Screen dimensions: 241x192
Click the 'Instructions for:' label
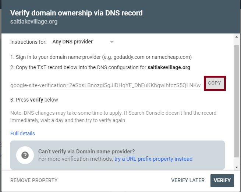(x=28, y=42)
